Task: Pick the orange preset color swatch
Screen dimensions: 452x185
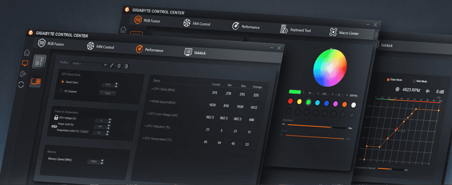Action: pyautogui.click(x=344, y=104)
